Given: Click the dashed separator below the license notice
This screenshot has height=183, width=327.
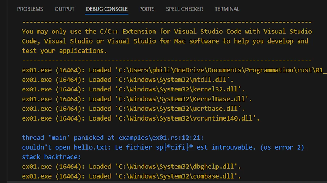Looking at the screenshot, I should click(166, 60).
